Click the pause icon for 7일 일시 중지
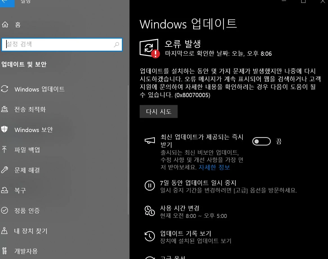Image resolution: width=328 pixels, height=259 pixels. (150, 185)
